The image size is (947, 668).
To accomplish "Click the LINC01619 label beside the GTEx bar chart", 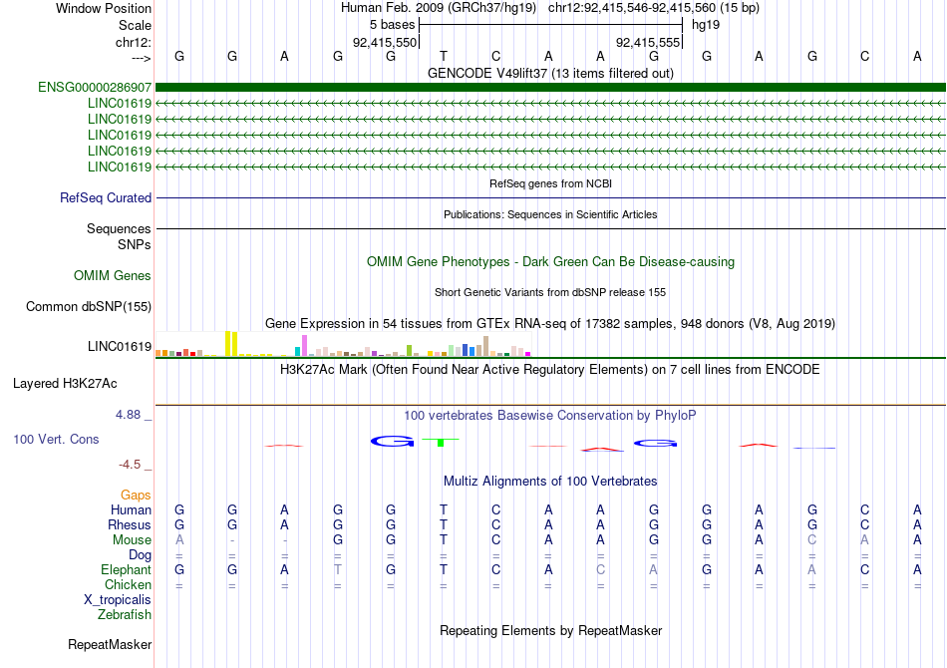I will tap(120, 346).
